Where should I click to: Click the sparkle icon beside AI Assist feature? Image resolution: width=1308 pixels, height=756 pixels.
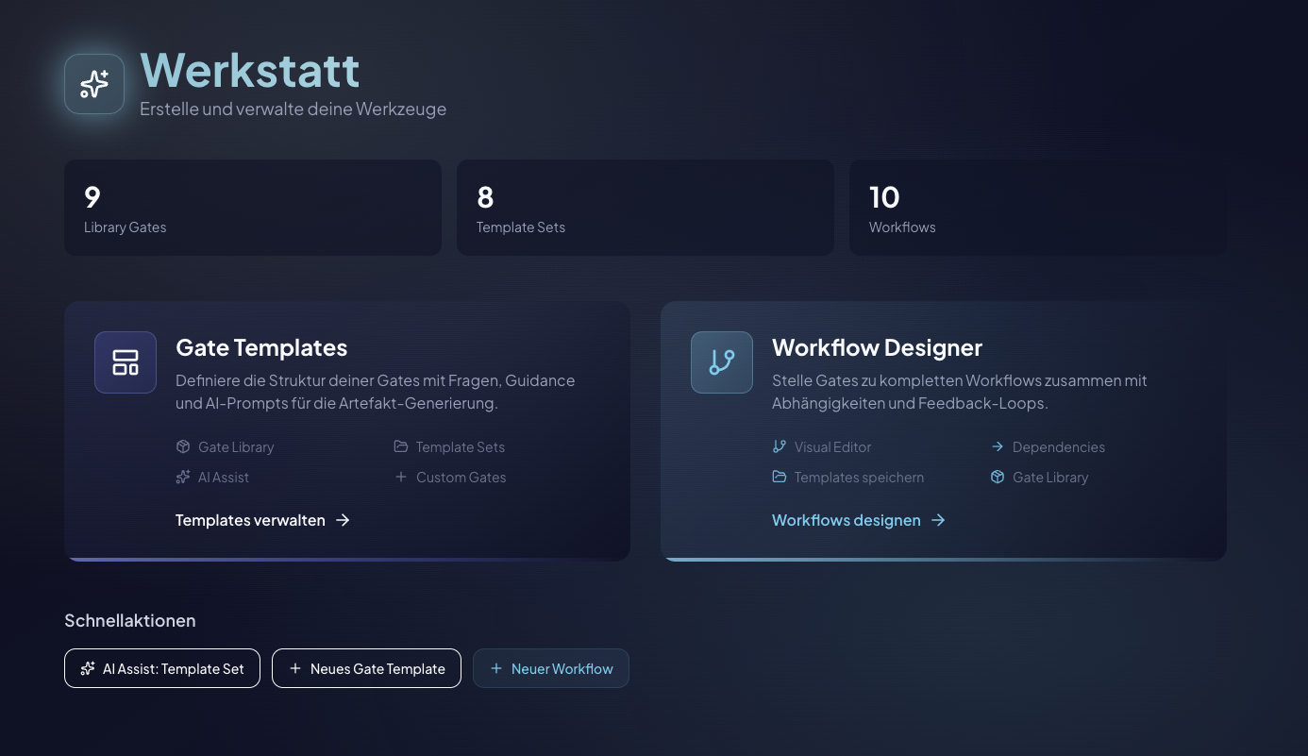[x=183, y=477]
